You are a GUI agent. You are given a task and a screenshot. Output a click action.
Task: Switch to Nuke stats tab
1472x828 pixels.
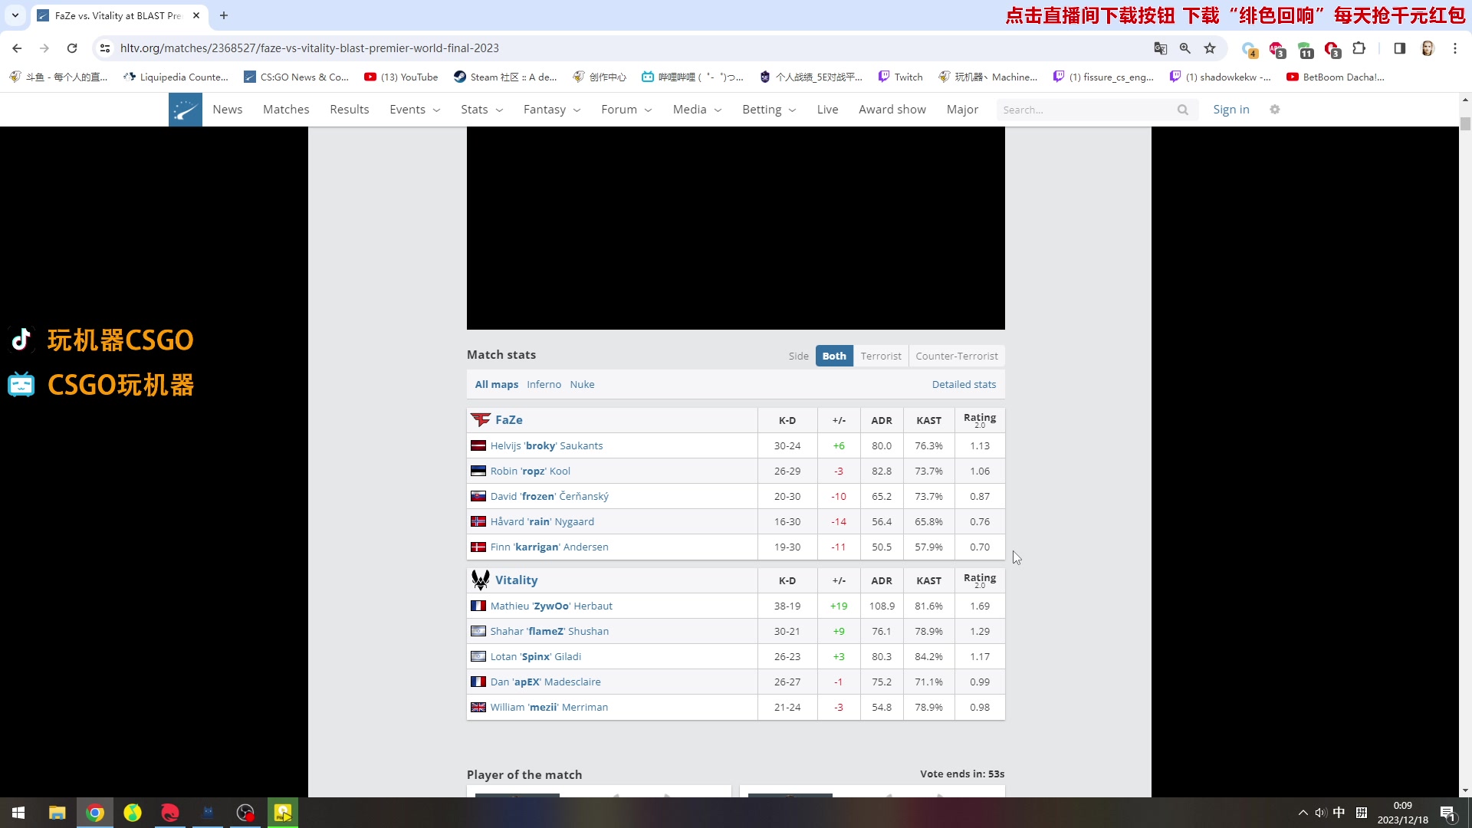click(582, 384)
